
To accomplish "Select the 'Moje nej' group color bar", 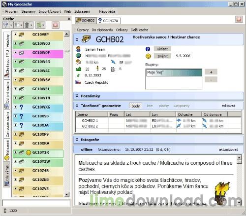I will click(x=174, y=72).
